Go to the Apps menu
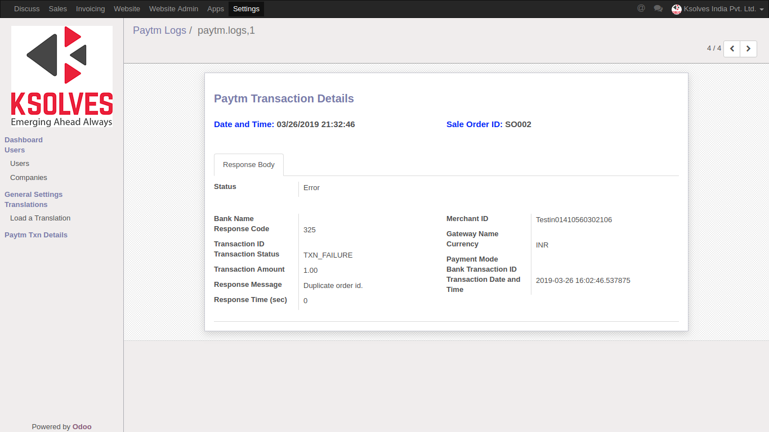The image size is (769, 432). 216,9
